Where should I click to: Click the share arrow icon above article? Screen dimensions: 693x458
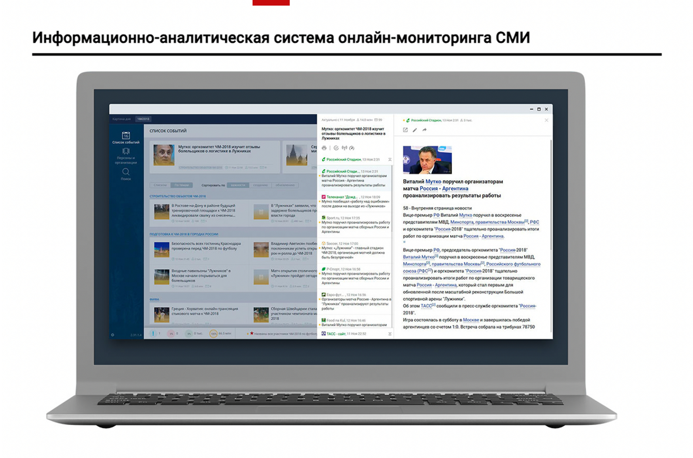coord(424,130)
